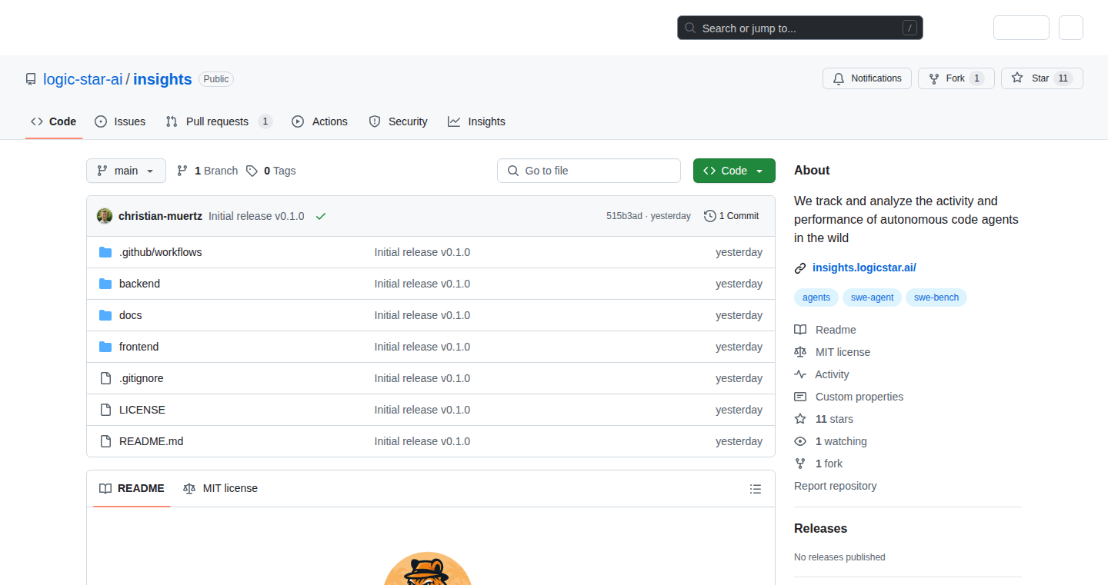Select the swe-bench topic tag

pos(936,297)
